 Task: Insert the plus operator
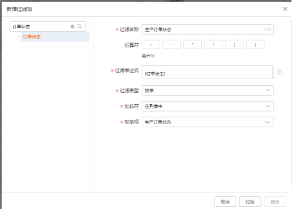point(151,45)
